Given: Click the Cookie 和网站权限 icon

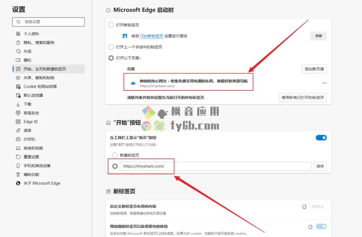Looking at the screenshot, I should tap(18, 86).
